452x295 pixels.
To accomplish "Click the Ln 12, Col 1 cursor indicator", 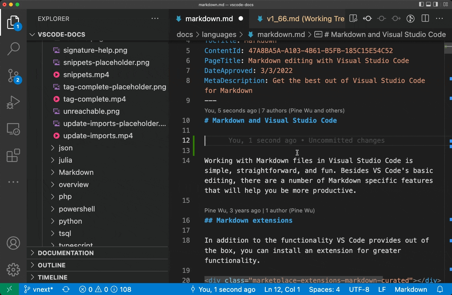I will 282,289.
